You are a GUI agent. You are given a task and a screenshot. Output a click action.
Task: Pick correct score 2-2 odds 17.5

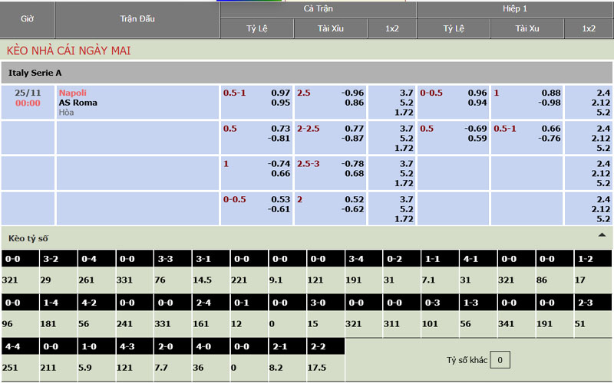pyautogui.click(x=318, y=368)
